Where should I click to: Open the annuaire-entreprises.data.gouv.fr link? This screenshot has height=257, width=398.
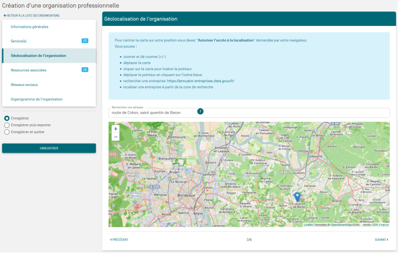tap(200, 81)
